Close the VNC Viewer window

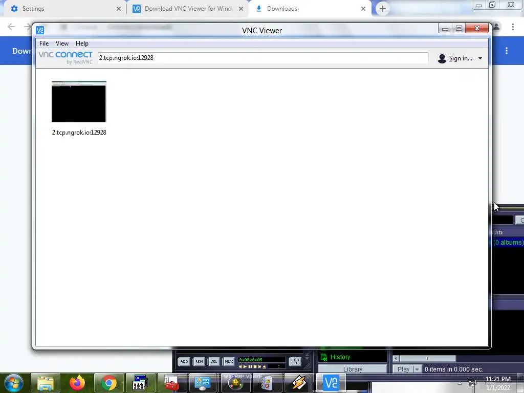[x=477, y=29]
